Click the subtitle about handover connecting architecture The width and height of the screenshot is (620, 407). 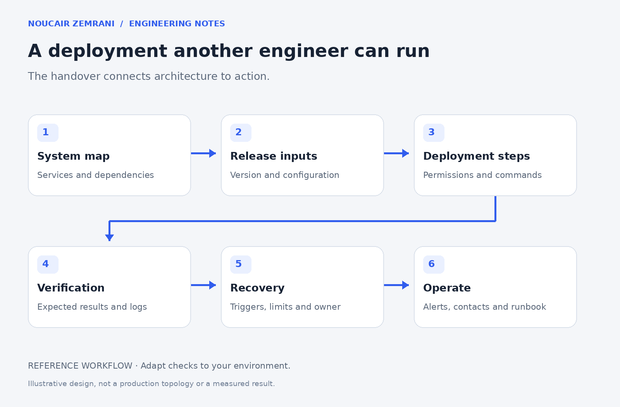click(x=149, y=76)
